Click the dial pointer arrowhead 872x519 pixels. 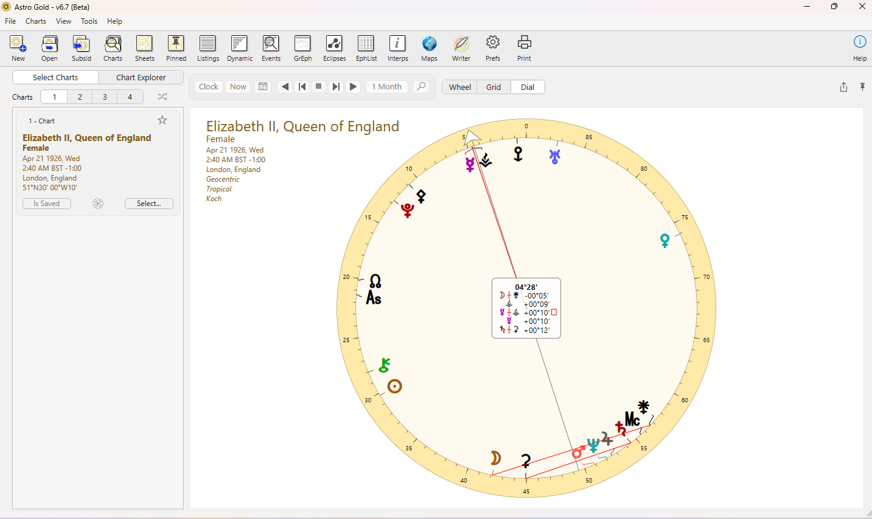coord(472,138)
